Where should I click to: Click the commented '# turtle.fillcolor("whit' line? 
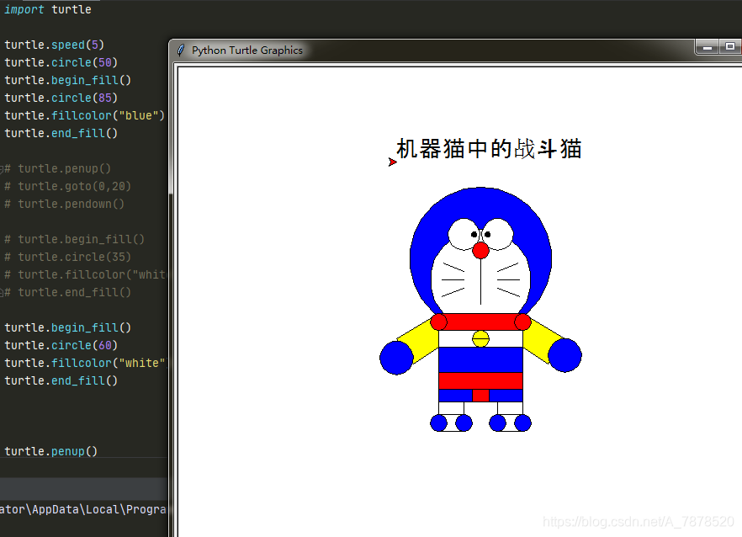pos(85,274)
